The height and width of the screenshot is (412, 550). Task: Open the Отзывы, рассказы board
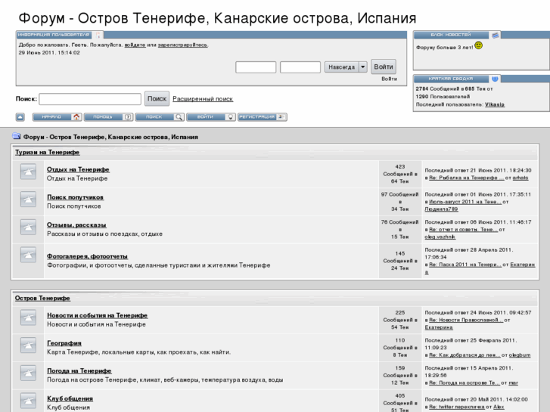[x=76, y=225]
